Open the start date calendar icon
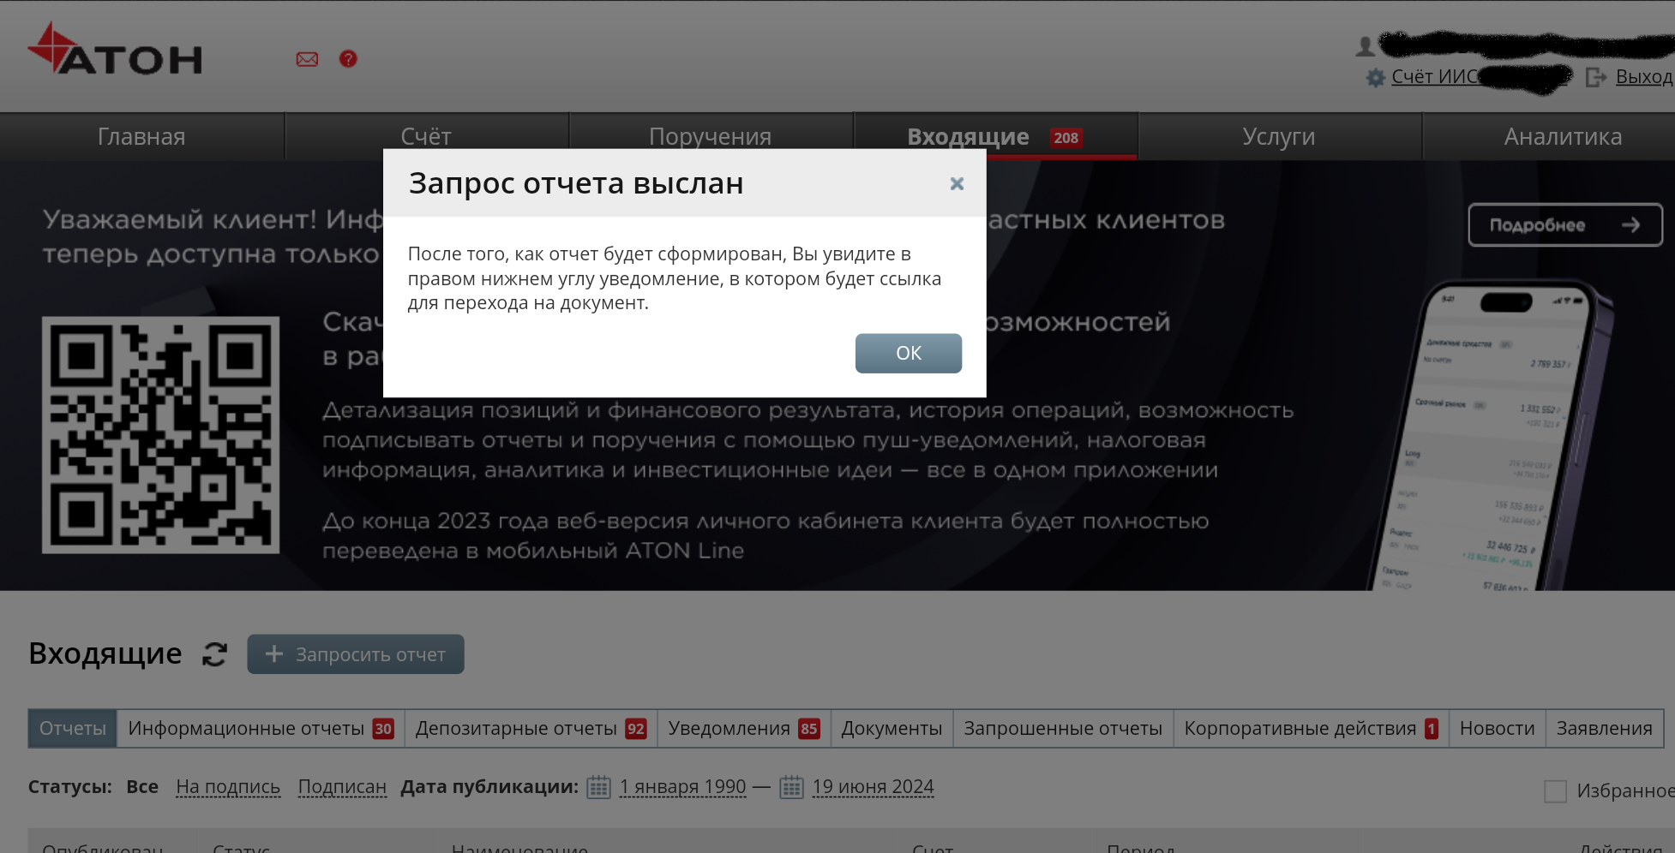 click(598, 787)
